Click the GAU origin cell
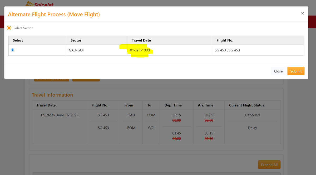 pyautogui.click(x=131, y=115)
